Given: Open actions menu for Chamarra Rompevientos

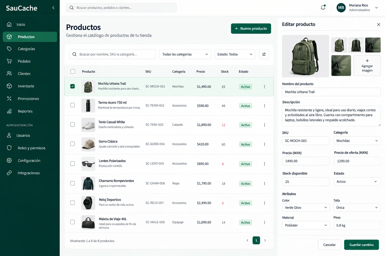Looking at the screenshot, I should 264,183.
